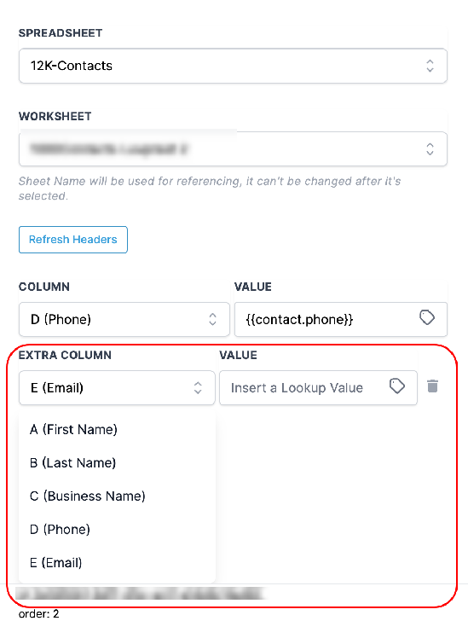Click tag icon in Lookup Value field
468x621 pixels.
pos(396,386)
